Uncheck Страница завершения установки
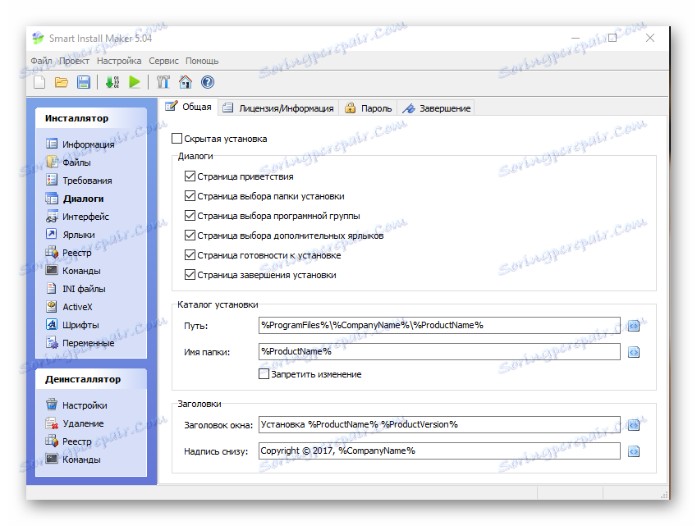 click(190, 275)
